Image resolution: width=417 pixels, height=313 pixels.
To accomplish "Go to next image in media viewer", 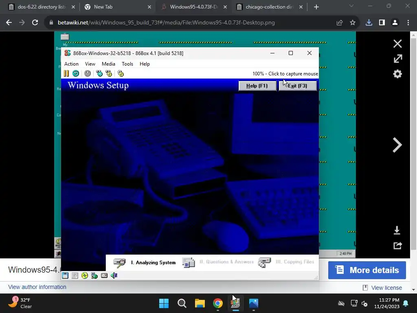I will (397, 145).
